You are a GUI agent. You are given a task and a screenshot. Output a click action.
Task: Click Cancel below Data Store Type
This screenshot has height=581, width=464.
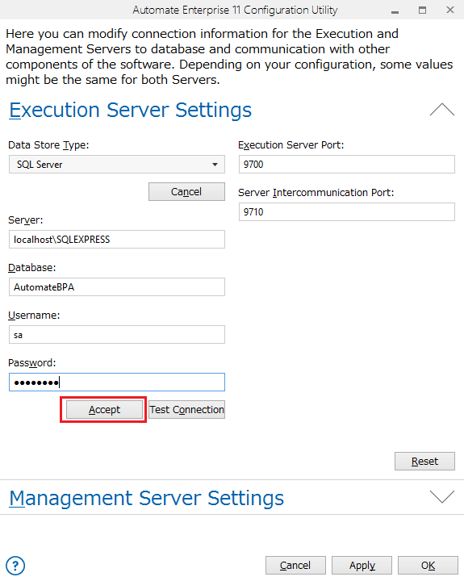tap(186, 191)
